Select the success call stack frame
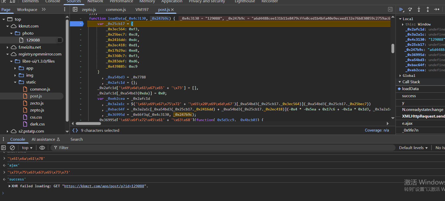 [409, 96]
